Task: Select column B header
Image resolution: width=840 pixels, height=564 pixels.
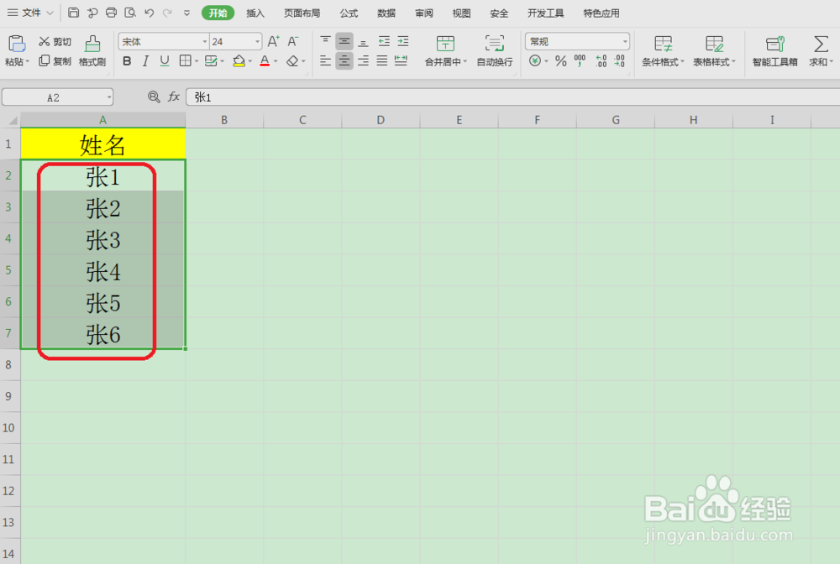Action: 224,120
